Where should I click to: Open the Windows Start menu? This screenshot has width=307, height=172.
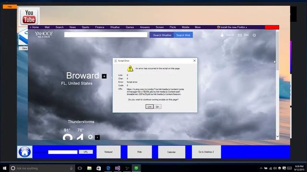[x=4, y=168]
